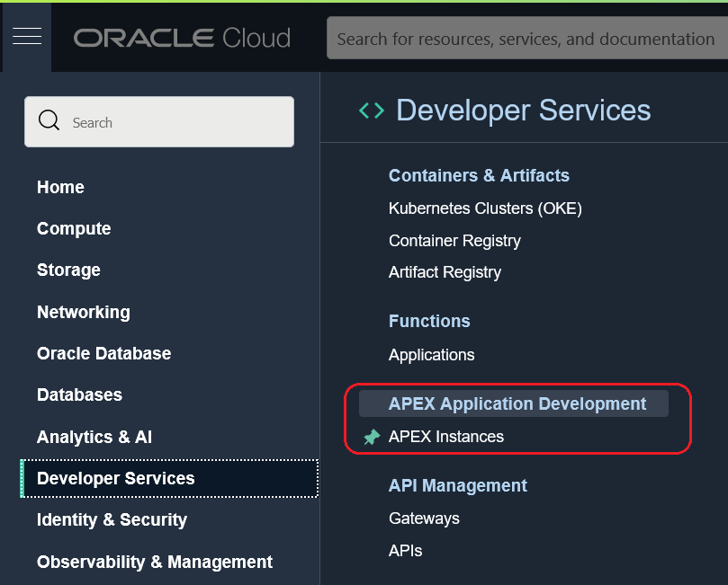Click the Oracle Cloud logo
Image resolution: width=728 pixels, height=585 pixels.
182,39
